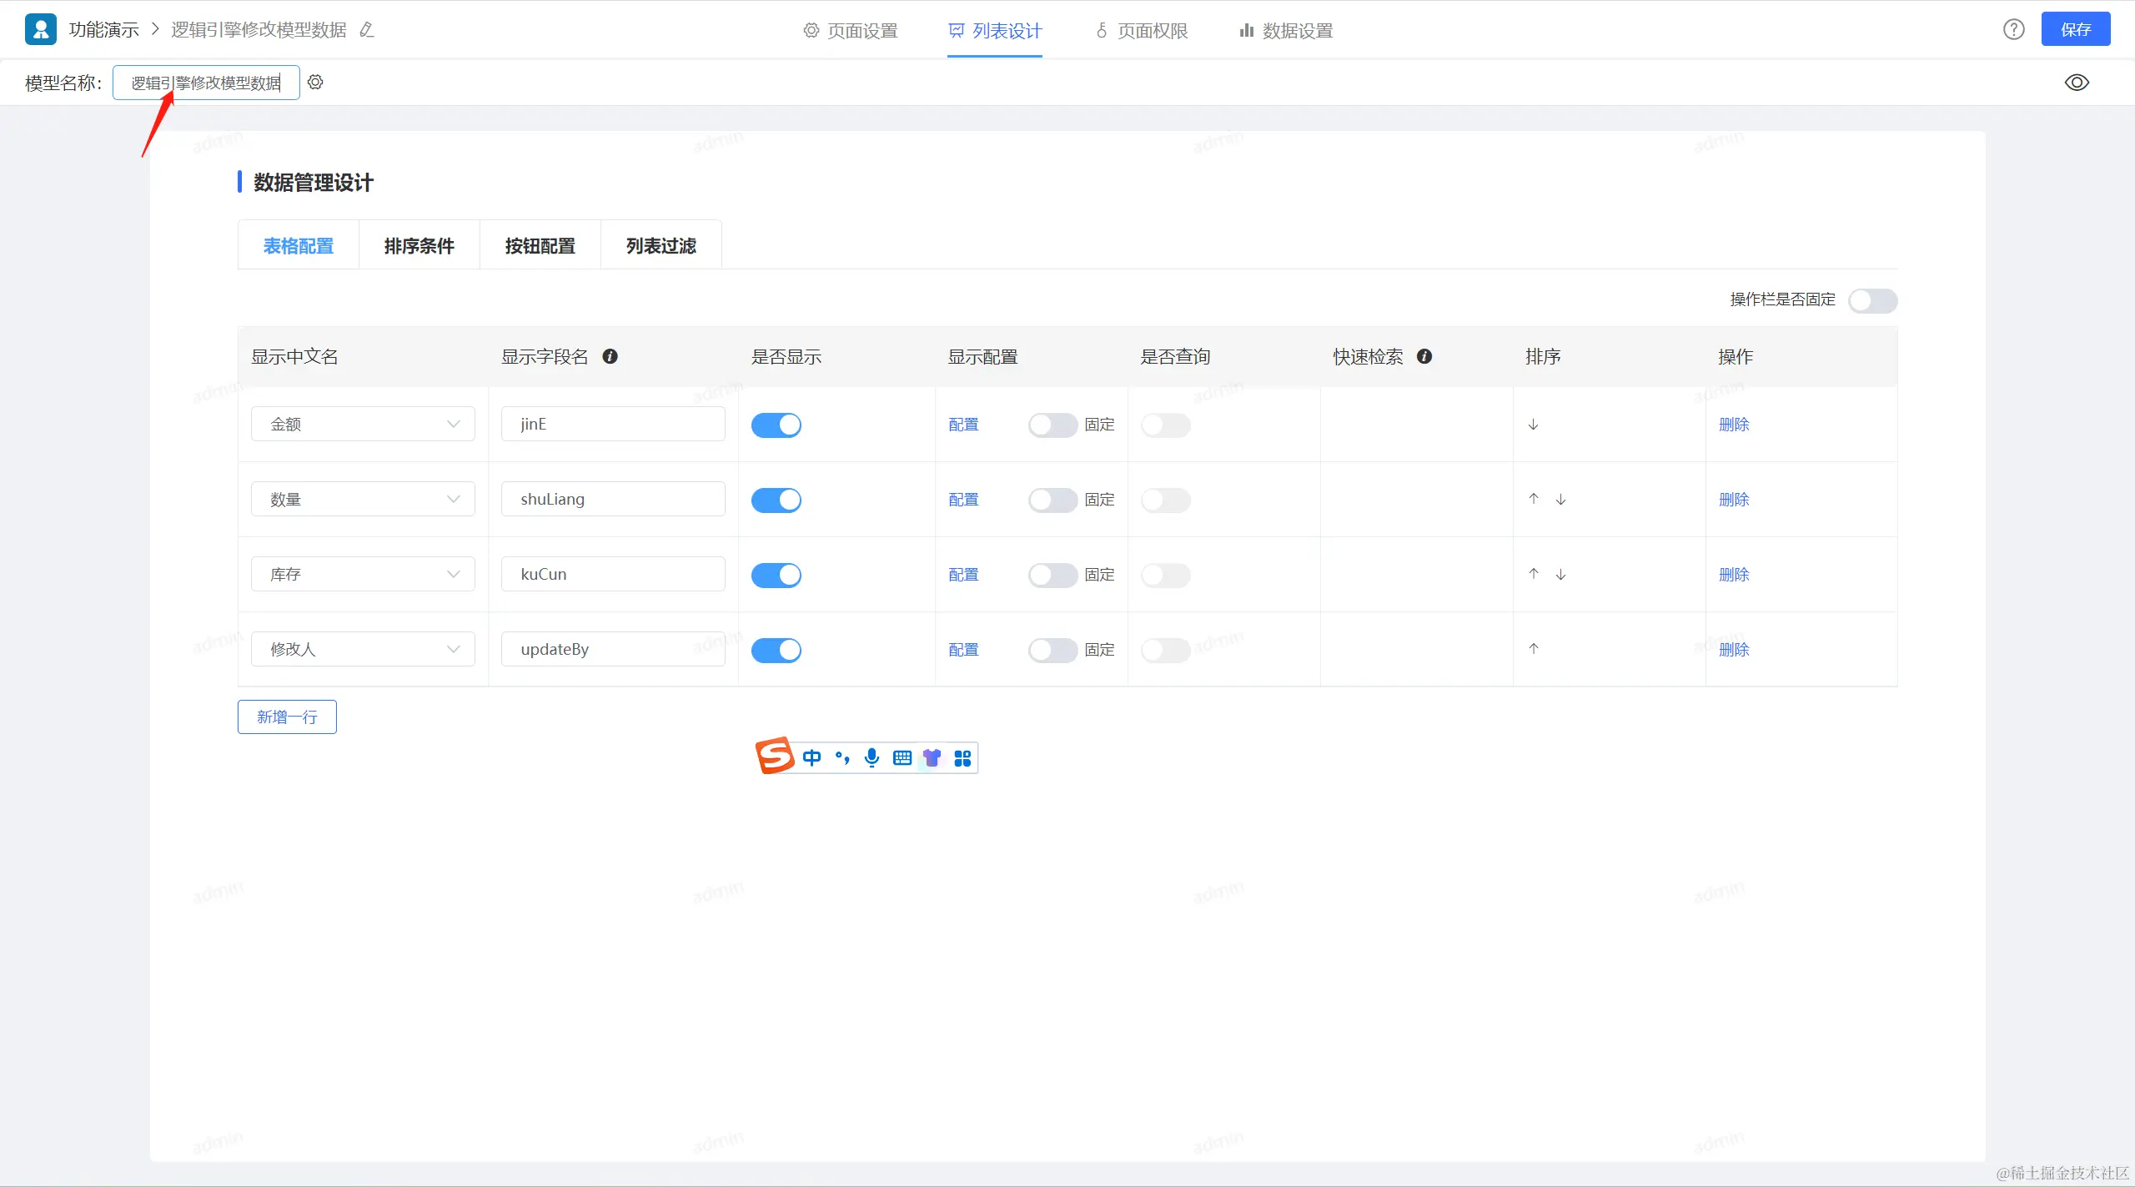Click the updateBy field name input
This screenshot has height=1187, width=2135.
click(x=612, y=649)
